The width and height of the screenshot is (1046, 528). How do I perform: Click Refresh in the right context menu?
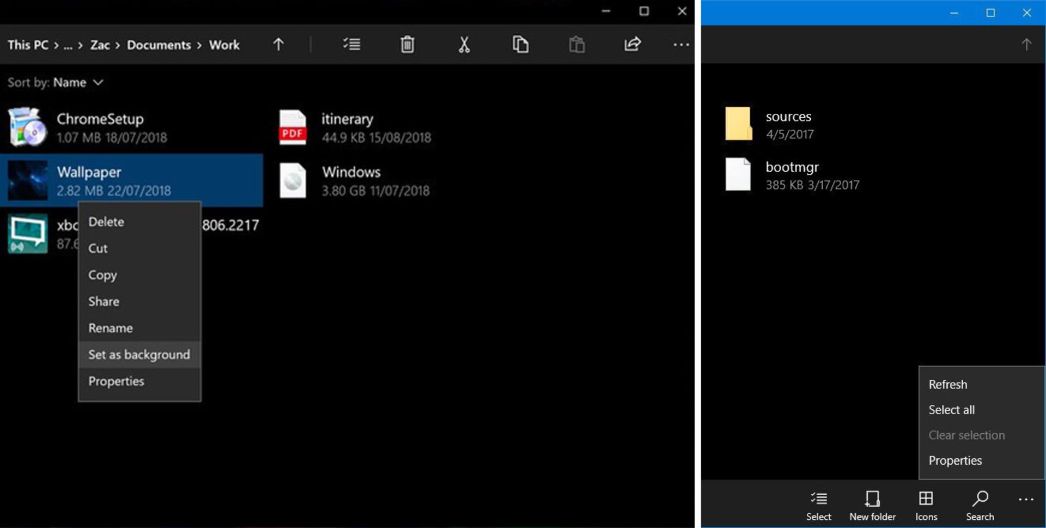tap(948, 384)
